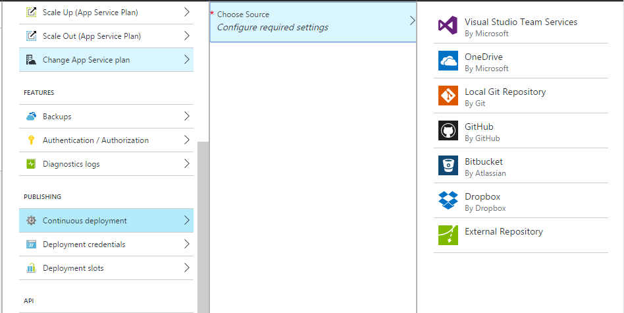The height and width of the screenshot is (313, 624).
Task: Click the Change App Service plan icon
Action: tap(31, 60)
